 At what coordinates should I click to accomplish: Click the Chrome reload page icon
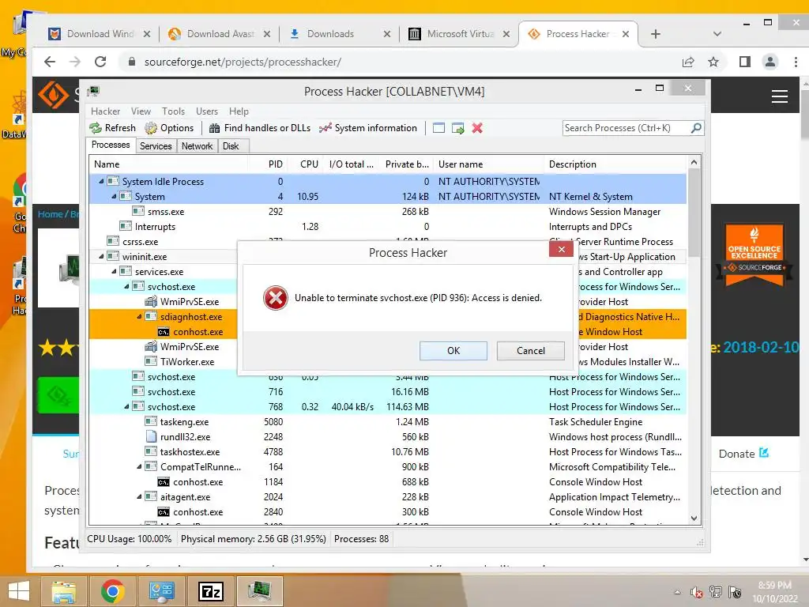tap(100, 62)
